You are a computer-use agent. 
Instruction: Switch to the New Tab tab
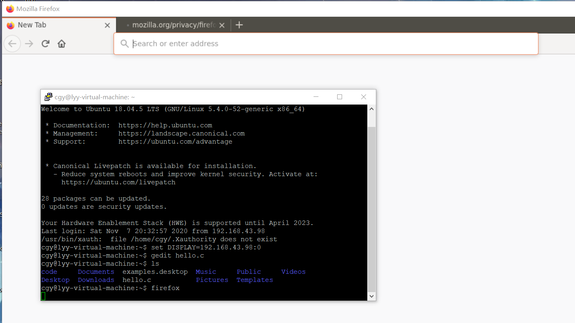pyautogui.click(x=59, y=25)
